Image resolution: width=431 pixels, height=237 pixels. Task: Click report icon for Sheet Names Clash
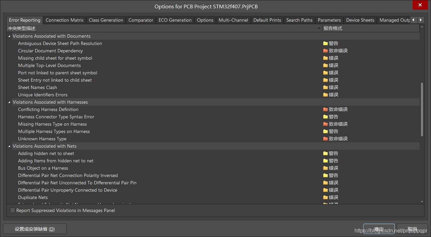pos(326,87)
